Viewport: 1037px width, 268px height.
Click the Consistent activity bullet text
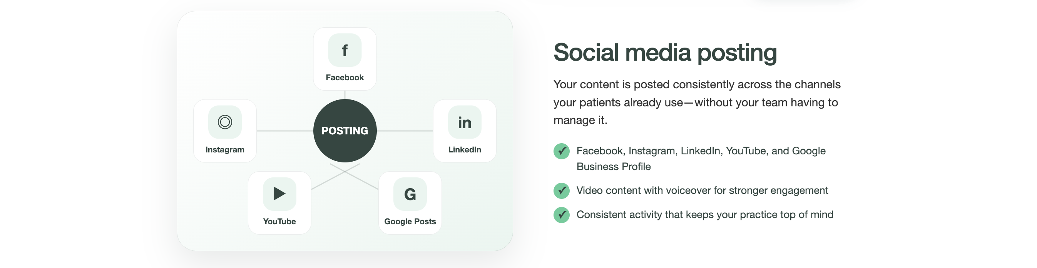[705, 215]
